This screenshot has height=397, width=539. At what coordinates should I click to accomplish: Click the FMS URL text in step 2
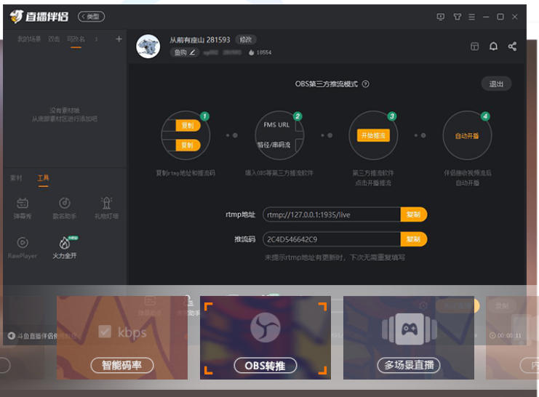point(276,125)
